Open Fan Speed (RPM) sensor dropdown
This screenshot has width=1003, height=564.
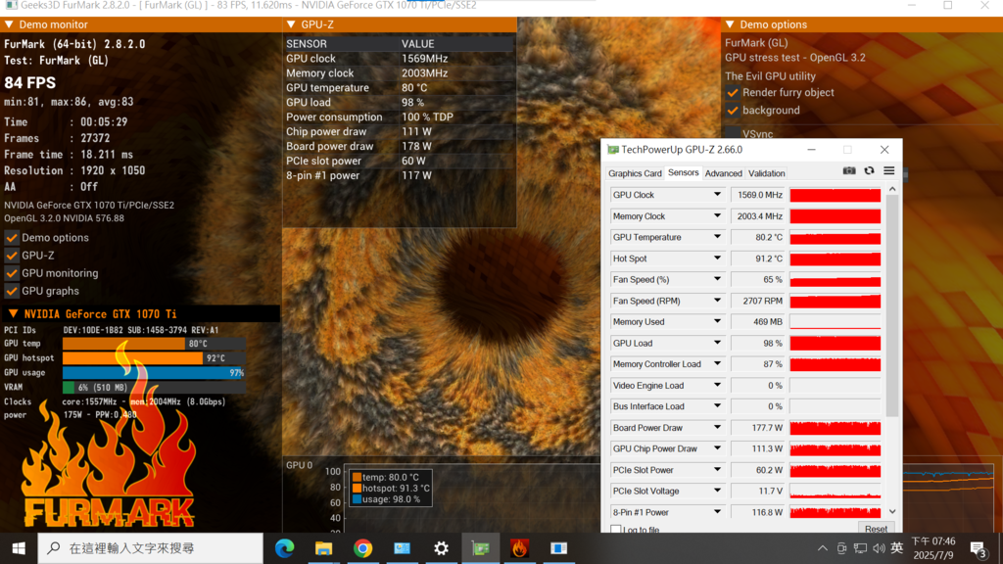click(x=717, y=301)
